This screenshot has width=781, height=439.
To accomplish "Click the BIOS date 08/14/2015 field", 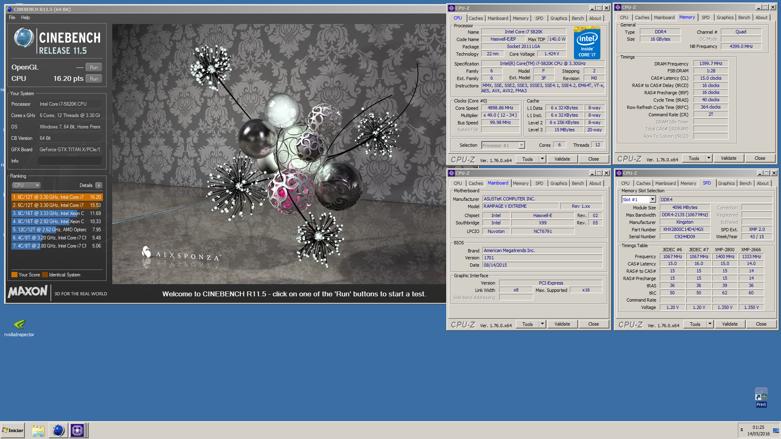I will (542, 265).
